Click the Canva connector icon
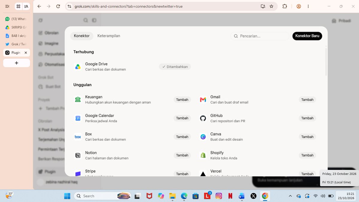The image size is (359, 202). pos(203,137)
